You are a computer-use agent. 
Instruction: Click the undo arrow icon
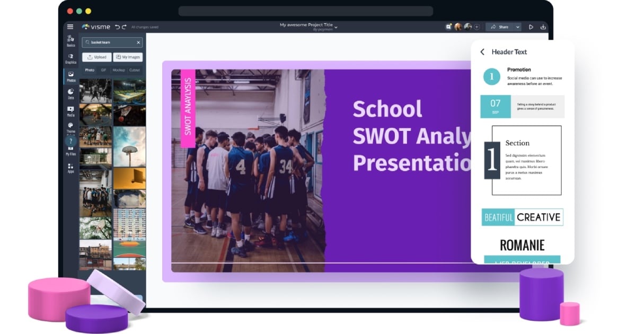[x=117, y=27]
